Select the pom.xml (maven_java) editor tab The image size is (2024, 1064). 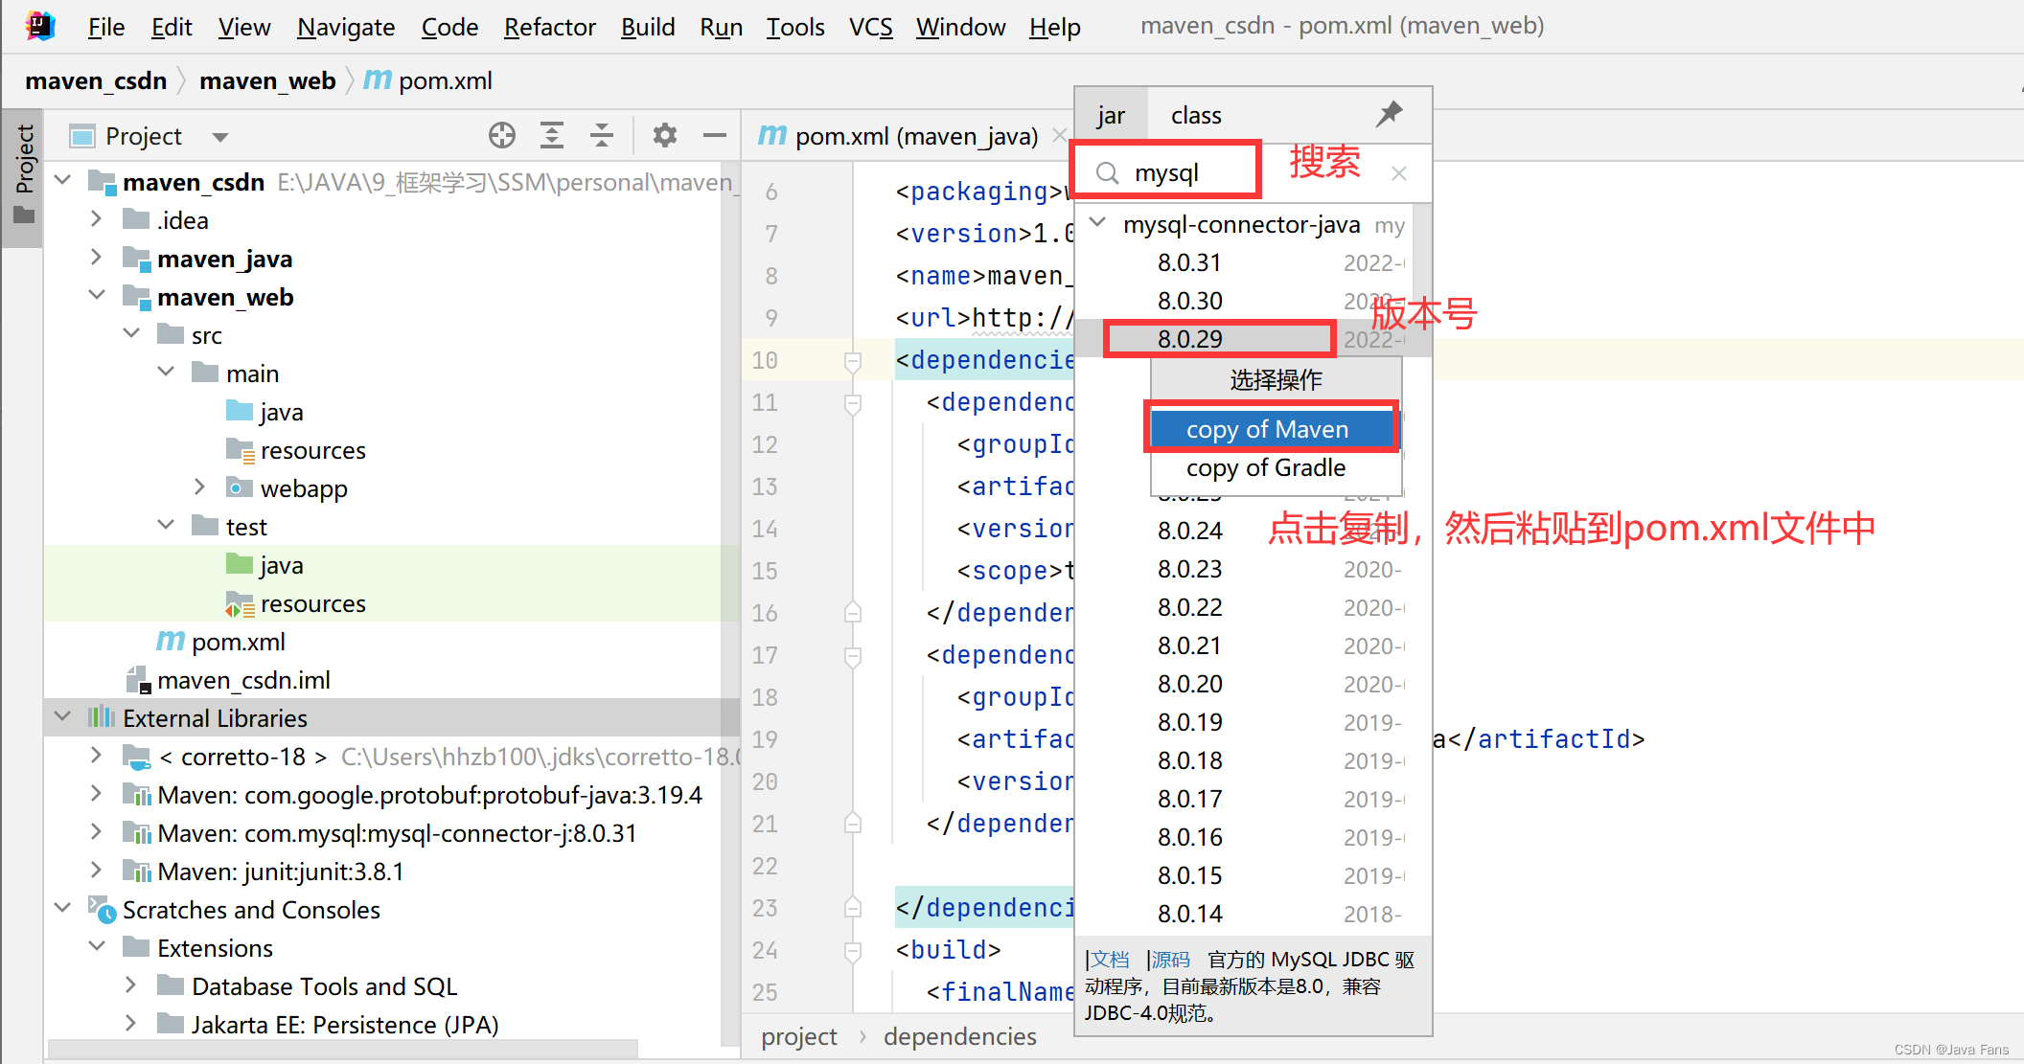pos(916,136)
